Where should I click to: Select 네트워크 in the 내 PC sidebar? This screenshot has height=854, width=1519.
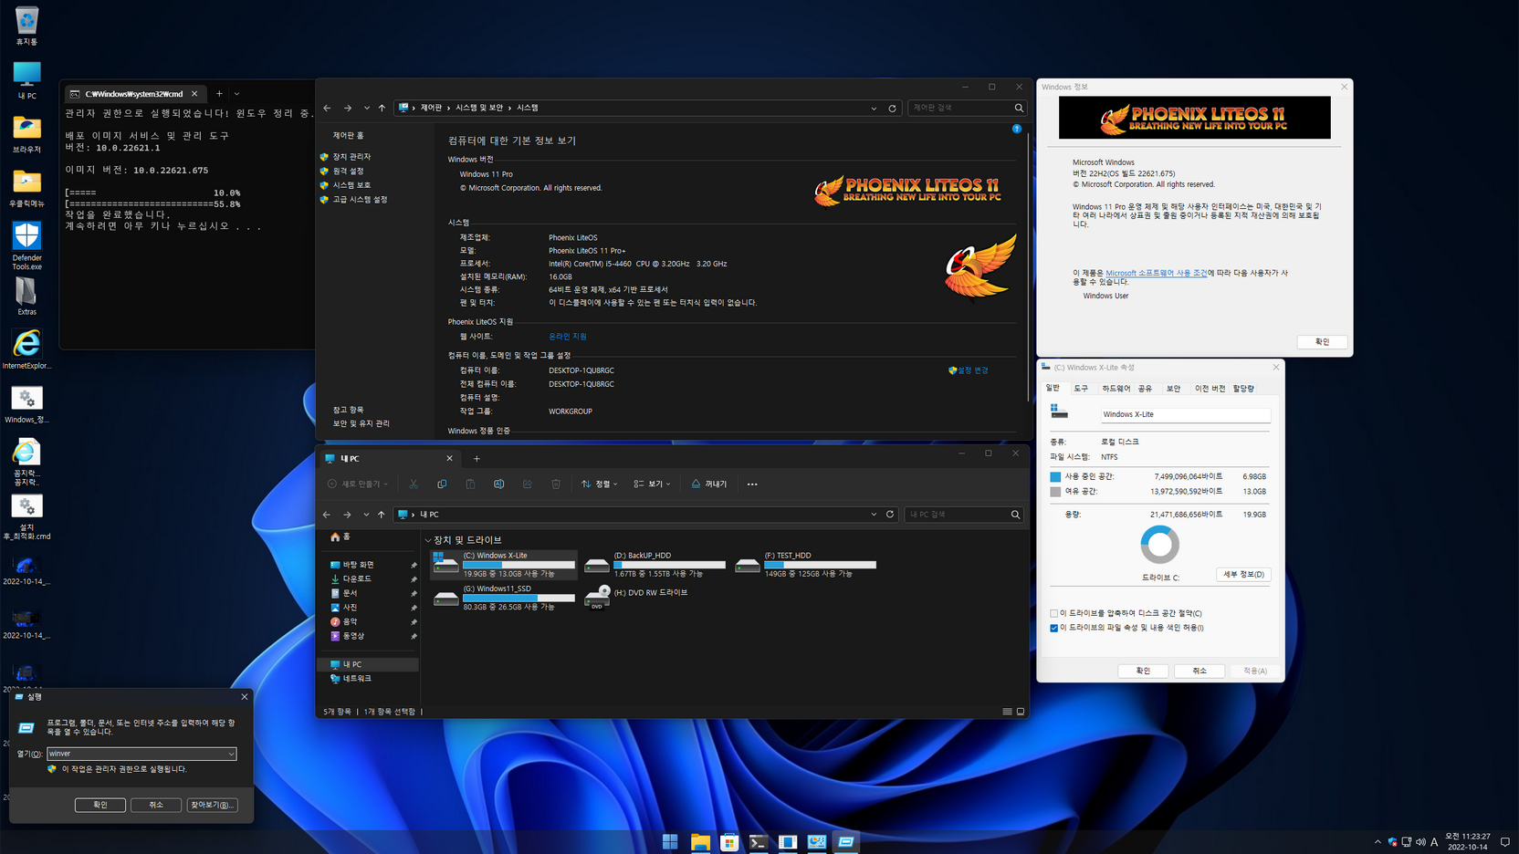click(357, 679)
